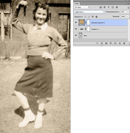Click the Фон layer thumbnail
The image size is (130, 133).
click(81, 36)
